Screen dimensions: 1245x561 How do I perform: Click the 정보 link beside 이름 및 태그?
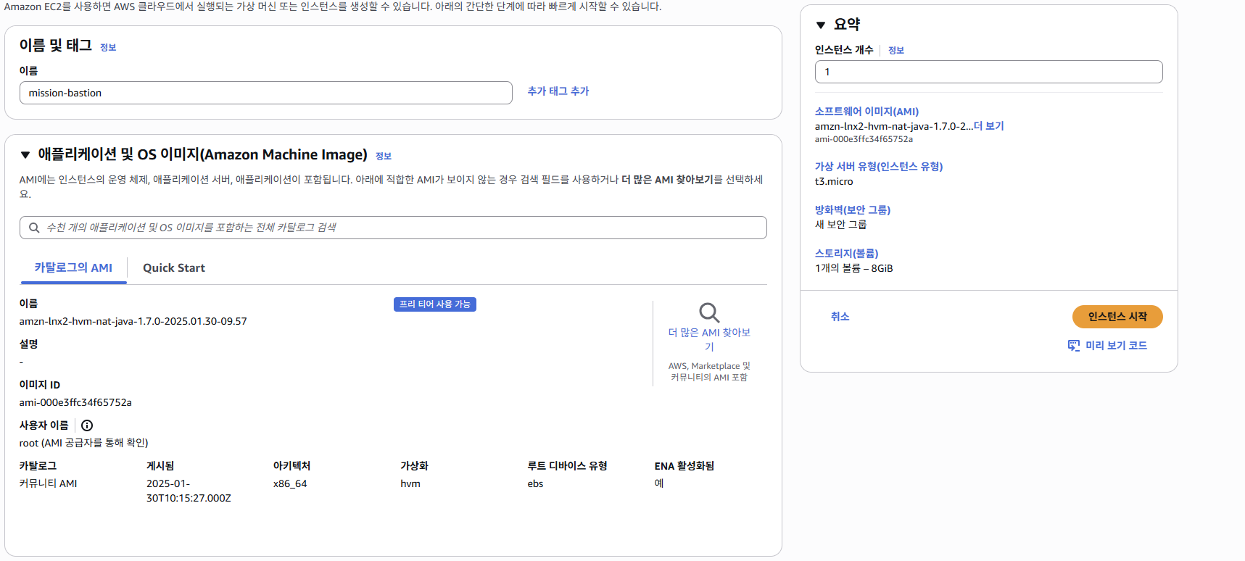(x=108, y=48)
